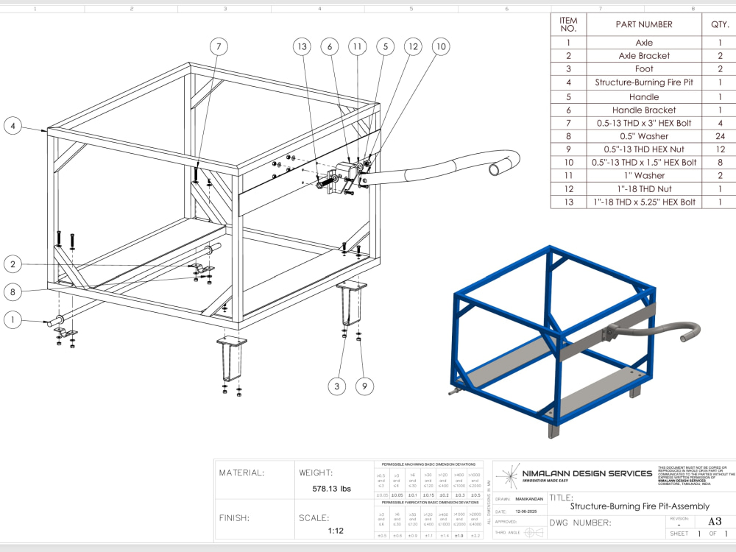Click the third angle projection symbol
Screen dimensions: 736x552
533,532
